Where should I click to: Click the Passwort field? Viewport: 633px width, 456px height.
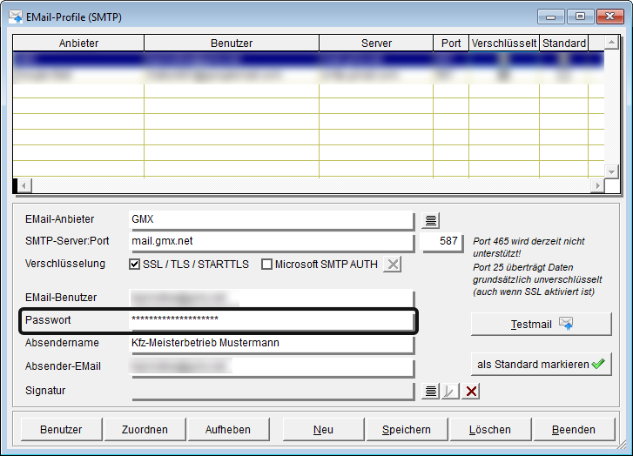(272, 320)
